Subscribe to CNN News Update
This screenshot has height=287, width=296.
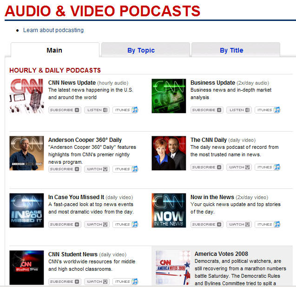(65, 110)
